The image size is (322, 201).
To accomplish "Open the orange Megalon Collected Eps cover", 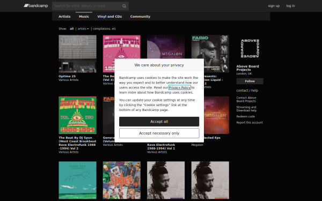I will click(216, 115).
